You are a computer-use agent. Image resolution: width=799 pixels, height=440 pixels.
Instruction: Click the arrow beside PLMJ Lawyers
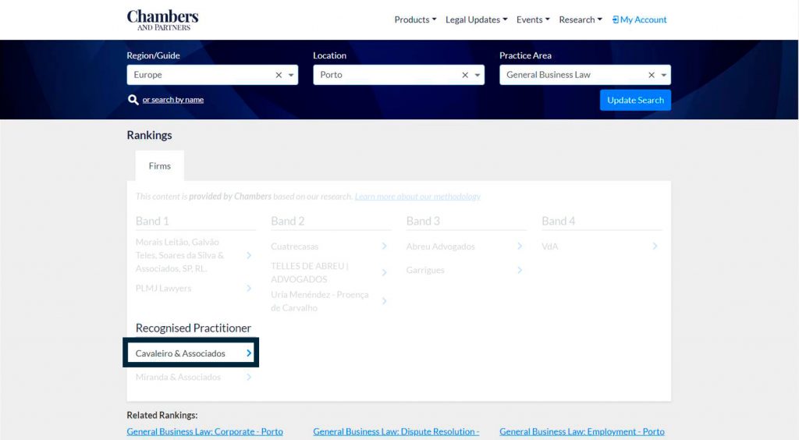tap(249, 288)
